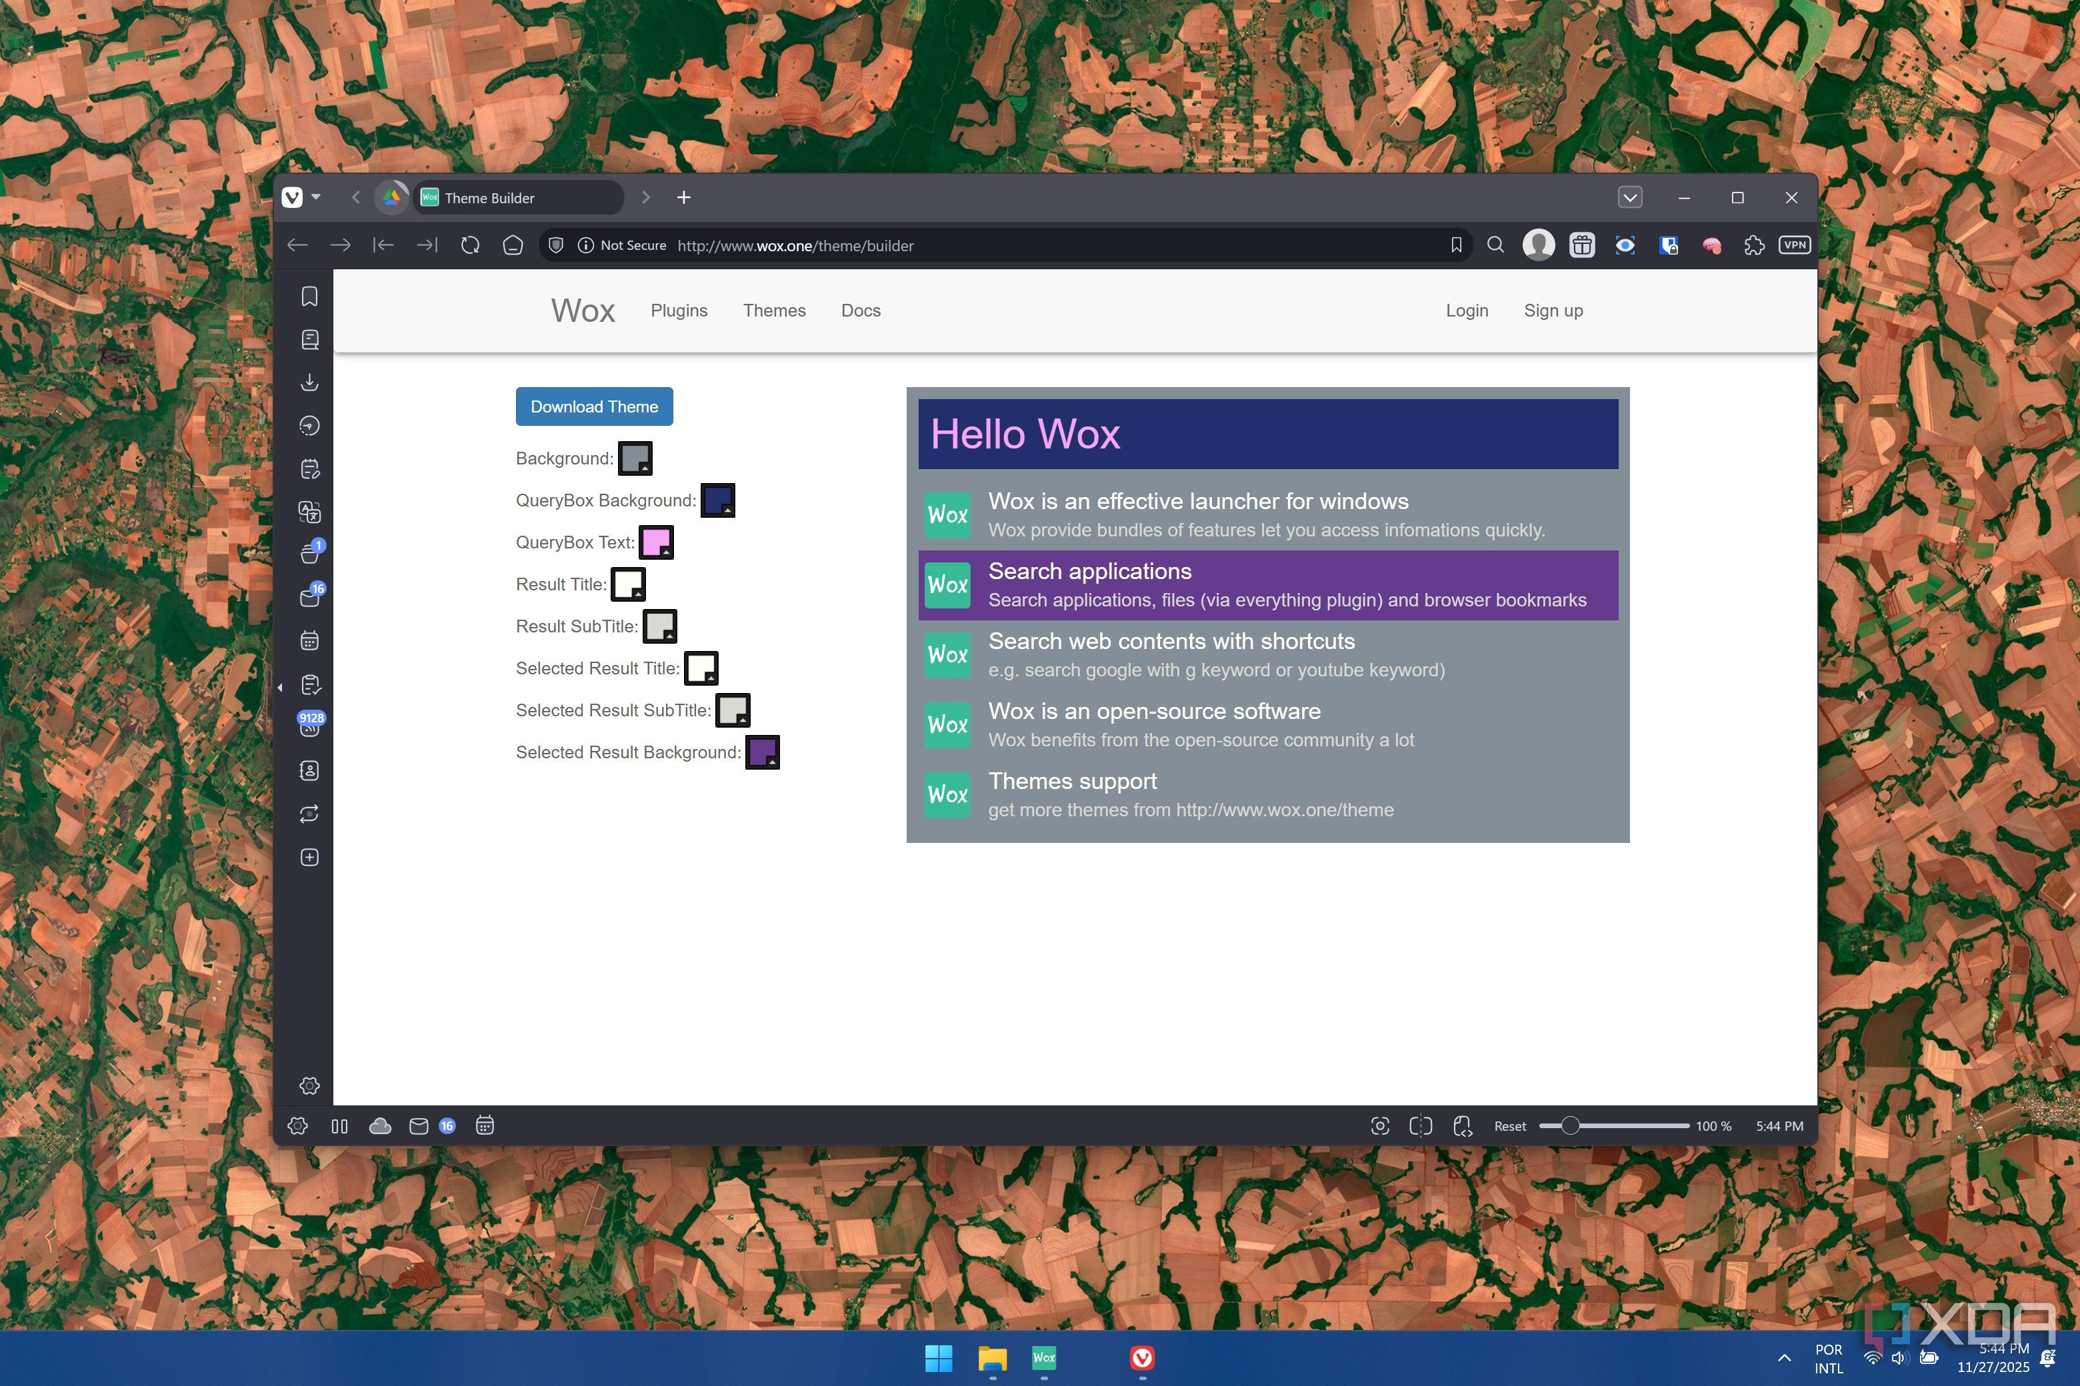Viewport: 2080px width, 1386px height.
Task: Open the Docs menu item
Action: pos(861,311)
